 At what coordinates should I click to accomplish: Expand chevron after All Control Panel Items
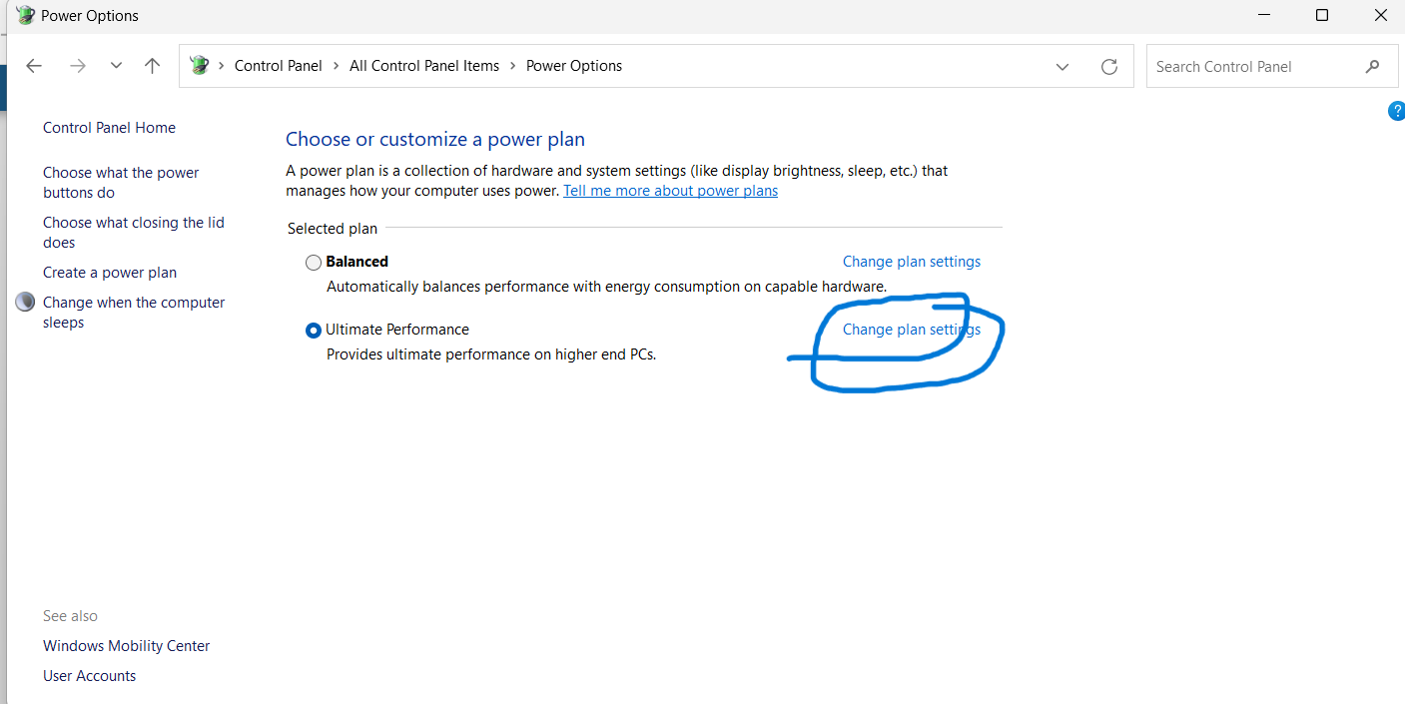(512, 66)
